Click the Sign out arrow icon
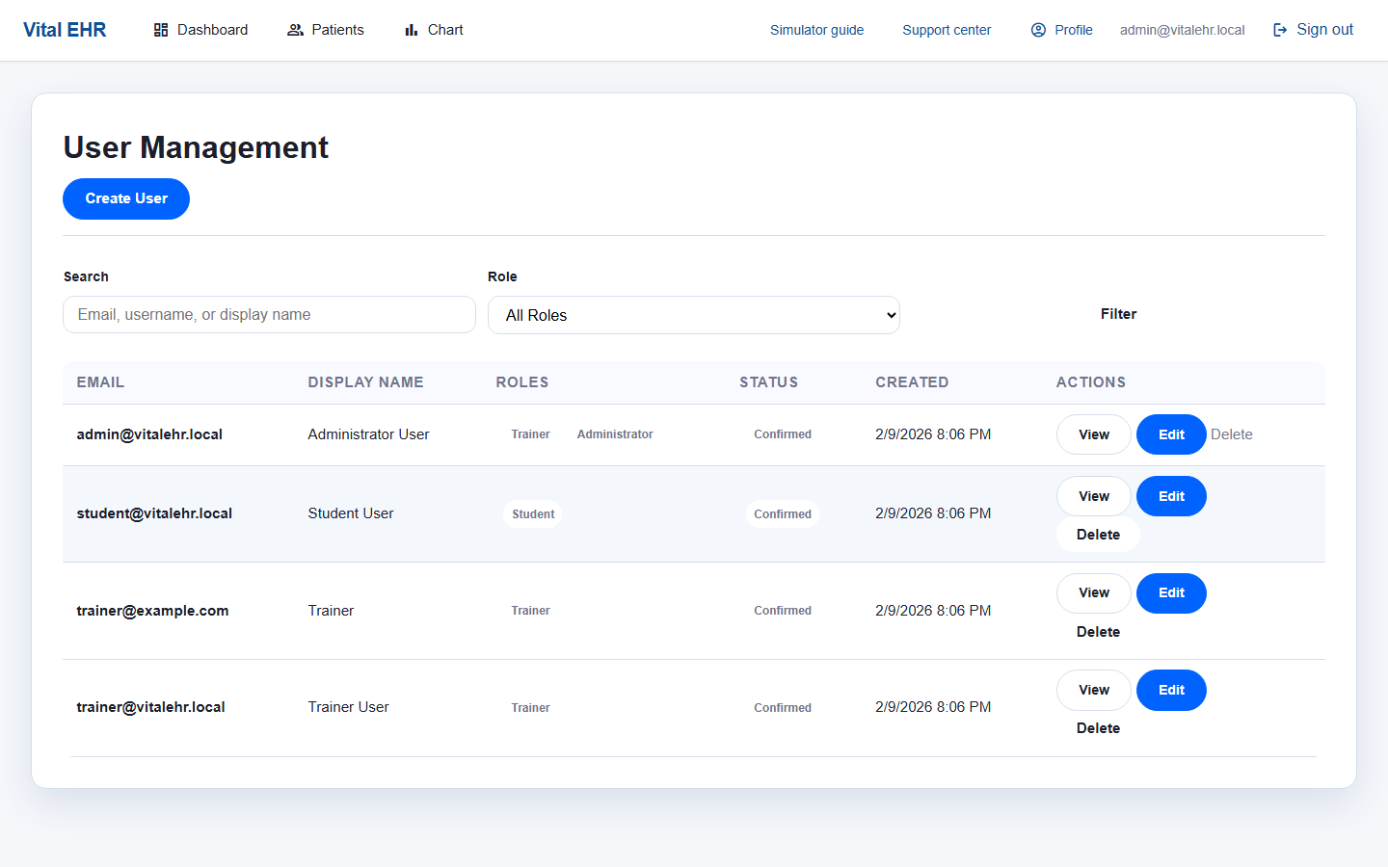 coord(1280,30)
